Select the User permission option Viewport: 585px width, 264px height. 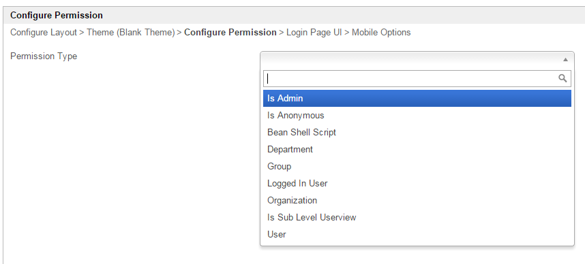point(417,234)
